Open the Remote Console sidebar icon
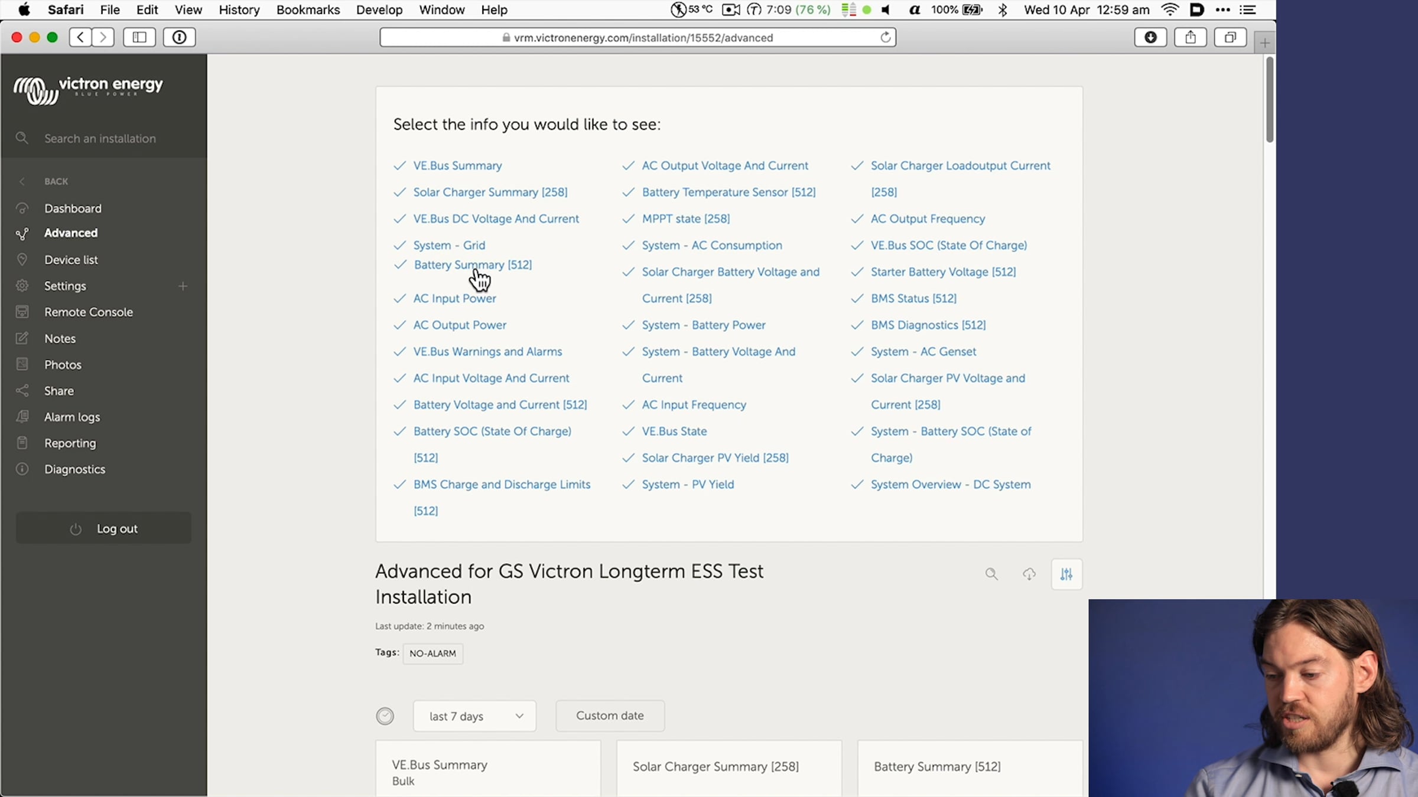Image resolution: width=1418 pixels, height=797 pixels. coord(22,312)
